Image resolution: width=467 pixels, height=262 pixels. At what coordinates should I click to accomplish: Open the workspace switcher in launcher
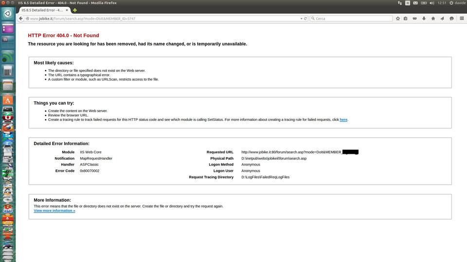click(8, 42)
